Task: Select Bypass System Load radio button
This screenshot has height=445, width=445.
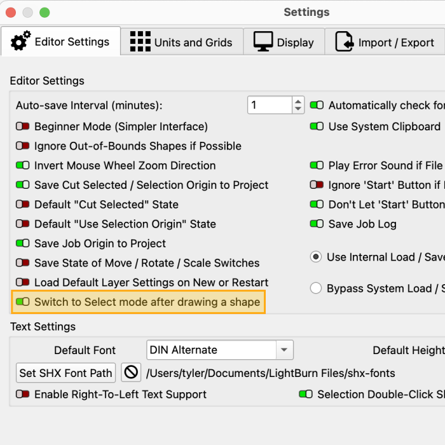Action: pos(316,289)
